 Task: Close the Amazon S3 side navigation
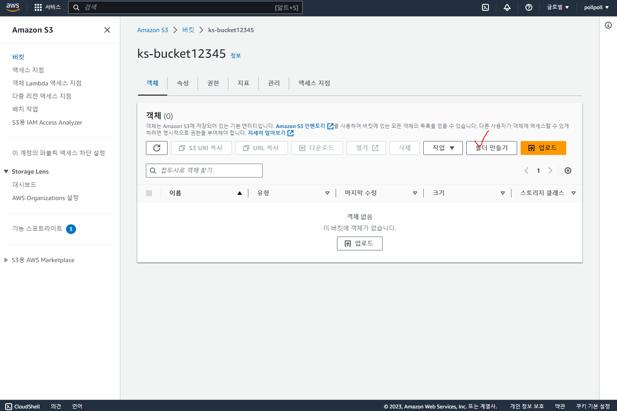pos(107,30)
